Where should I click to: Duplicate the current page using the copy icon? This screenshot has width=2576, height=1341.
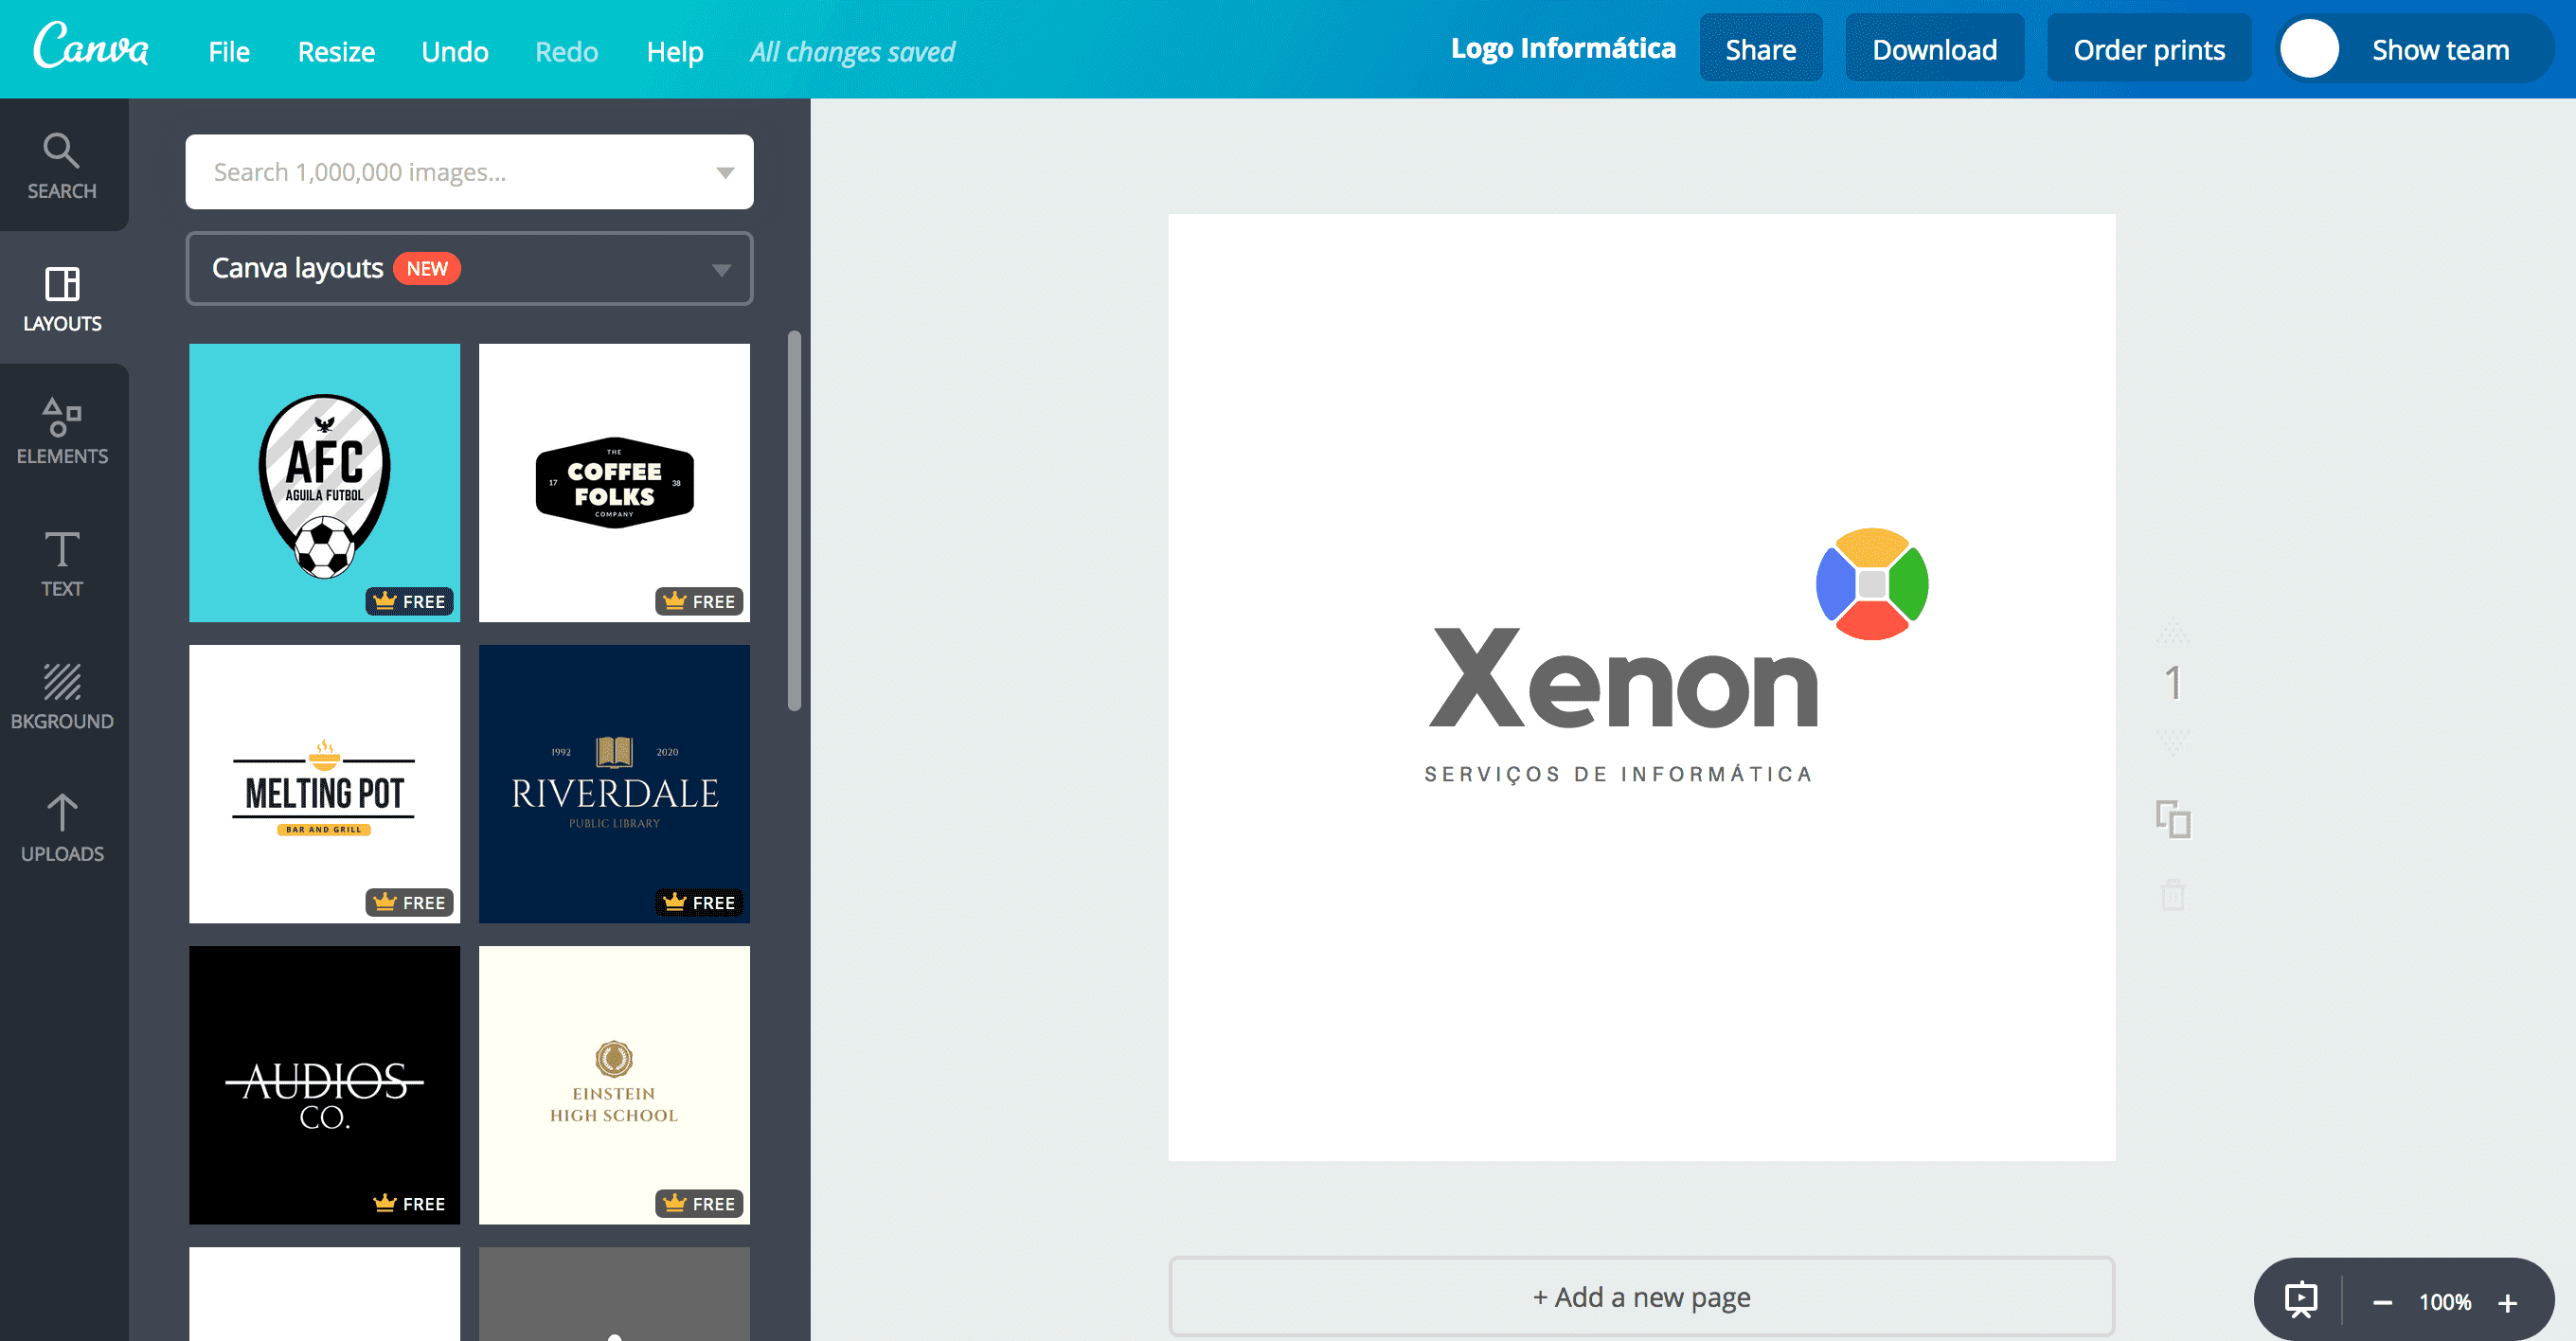(x=2173, y=820)
